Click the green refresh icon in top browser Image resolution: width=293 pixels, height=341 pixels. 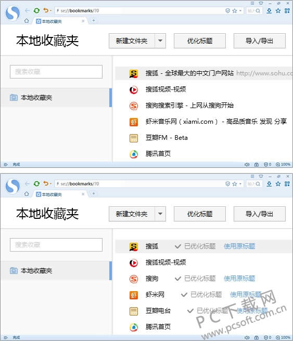pyautogui.click(x=36, y=10)
